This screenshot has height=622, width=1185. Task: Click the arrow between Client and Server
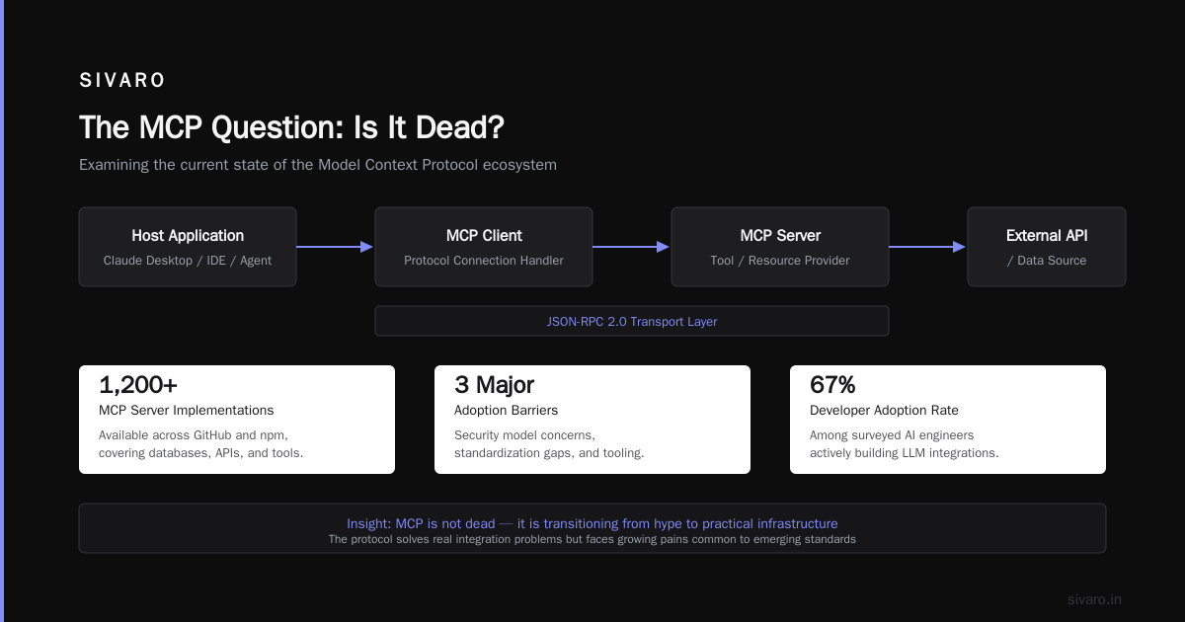click(632, 247)
